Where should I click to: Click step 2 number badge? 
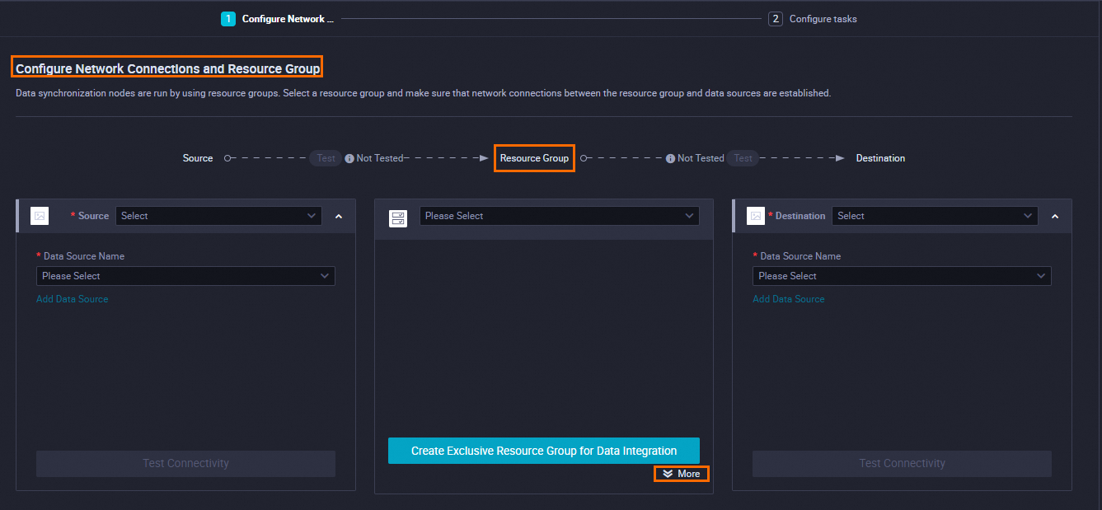click(x=776, y=19)
